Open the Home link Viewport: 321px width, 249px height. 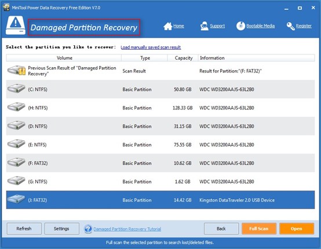click(x=178, y=26)
